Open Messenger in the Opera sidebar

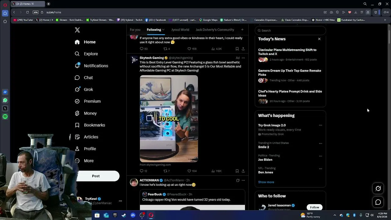(5, 92)
